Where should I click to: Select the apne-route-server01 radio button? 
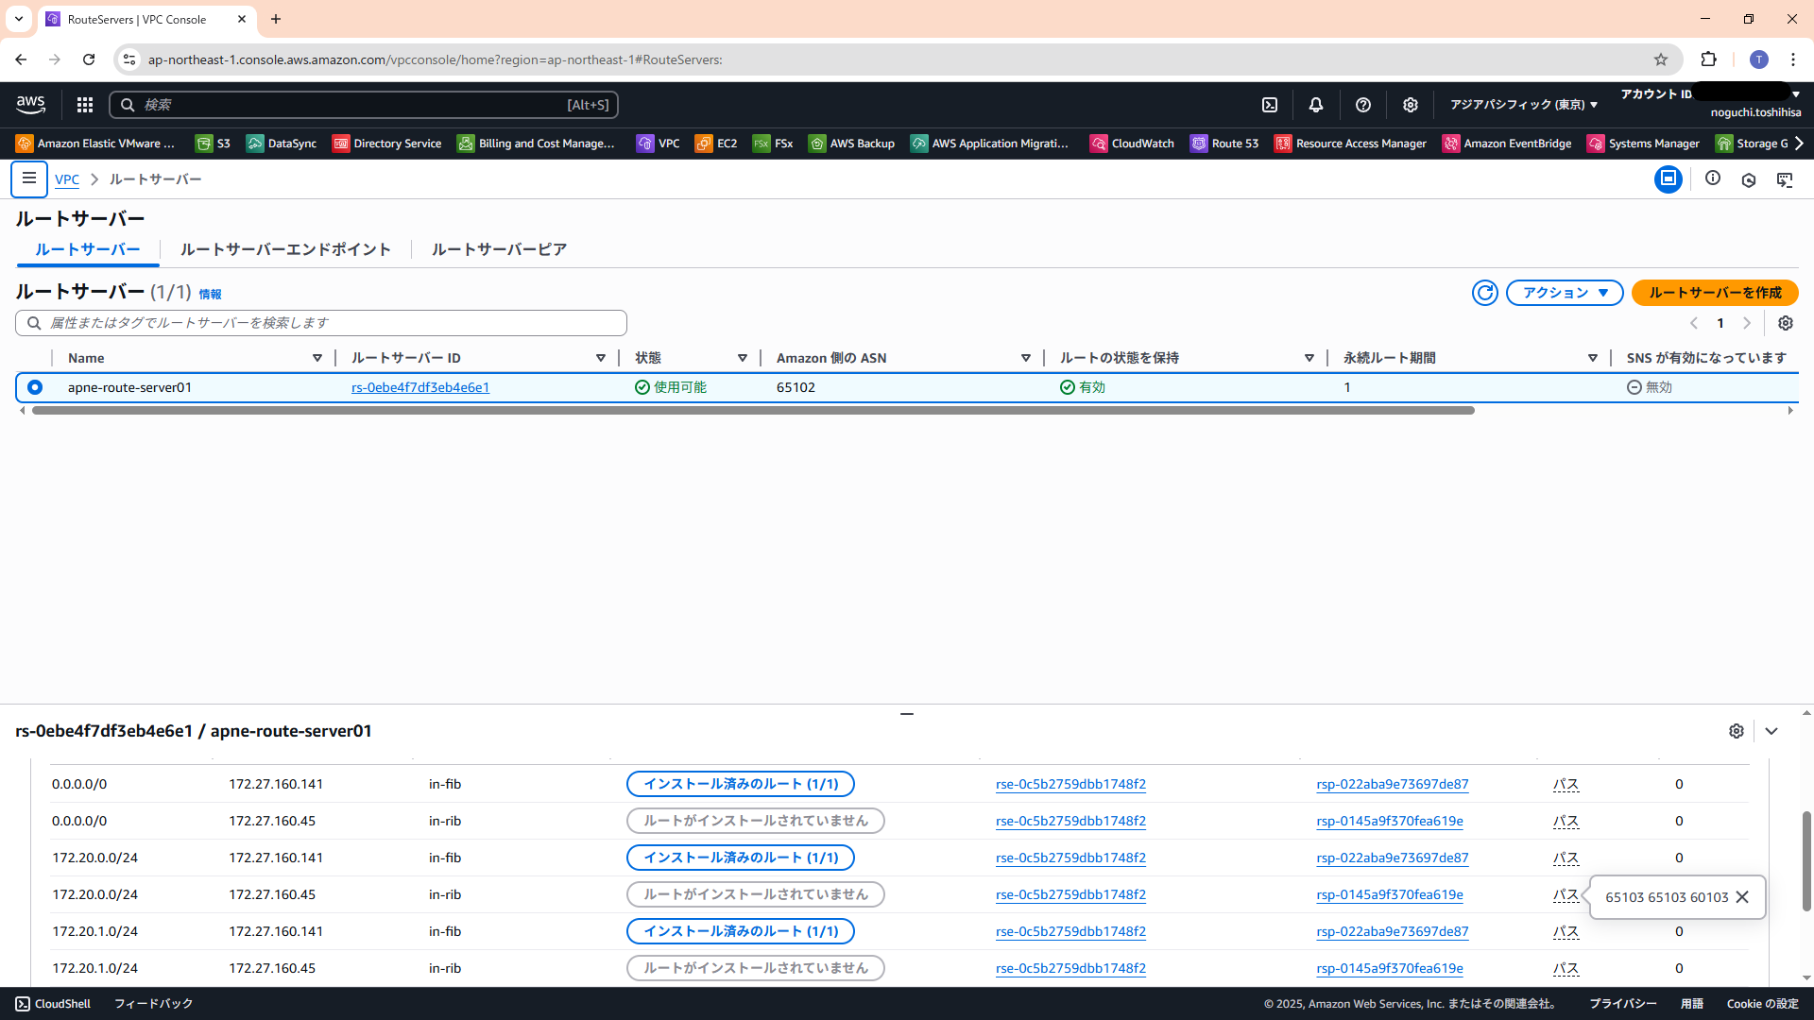(35, 387)
